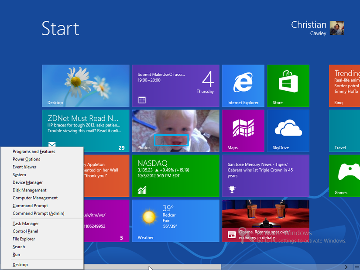
Task: Choose Disk Management menu entry
Action: (x=29, y=190)
